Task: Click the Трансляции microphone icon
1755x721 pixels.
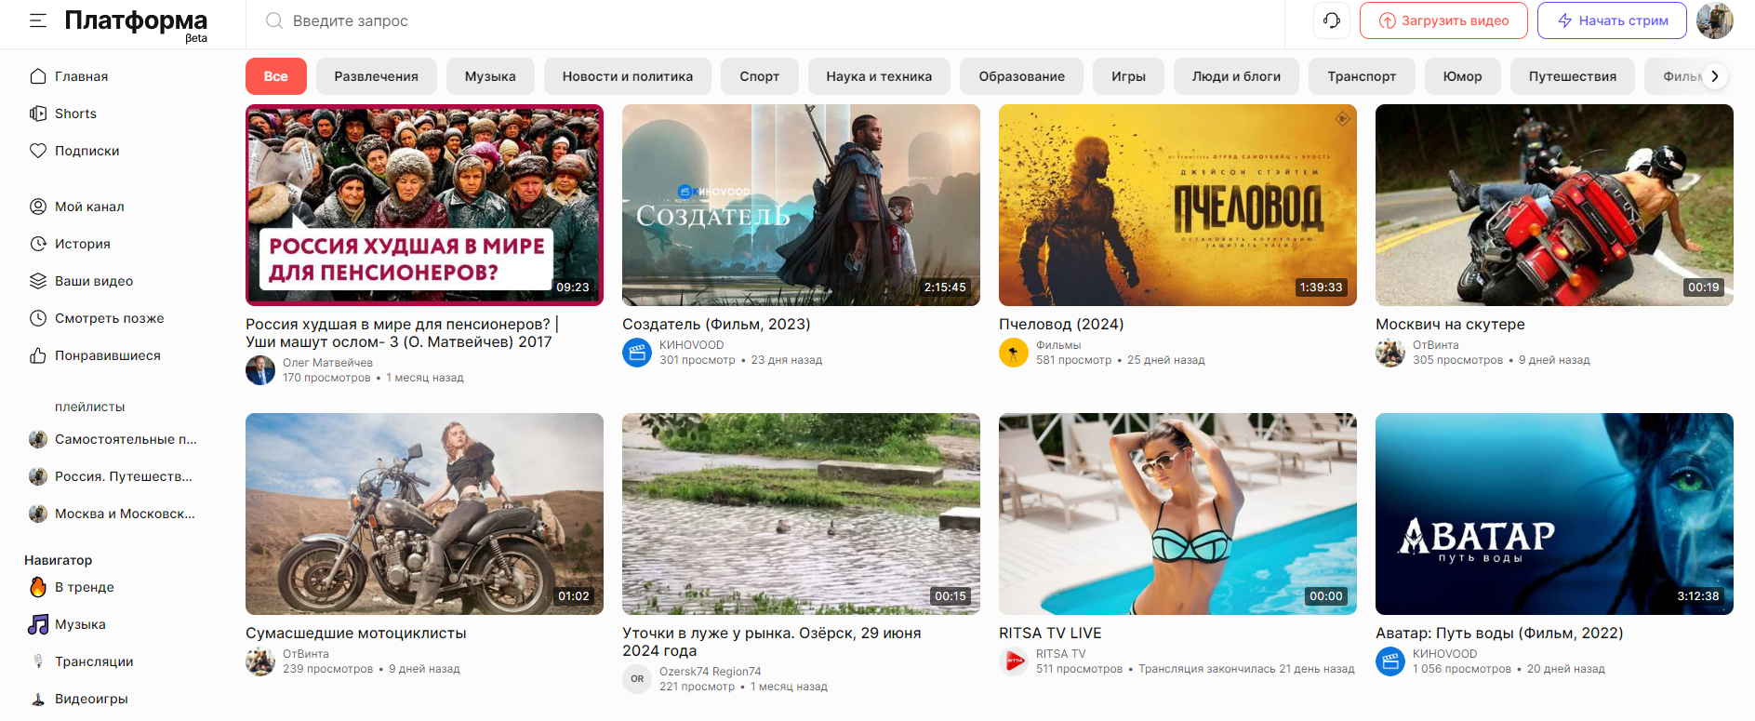Action: [38, 661]
